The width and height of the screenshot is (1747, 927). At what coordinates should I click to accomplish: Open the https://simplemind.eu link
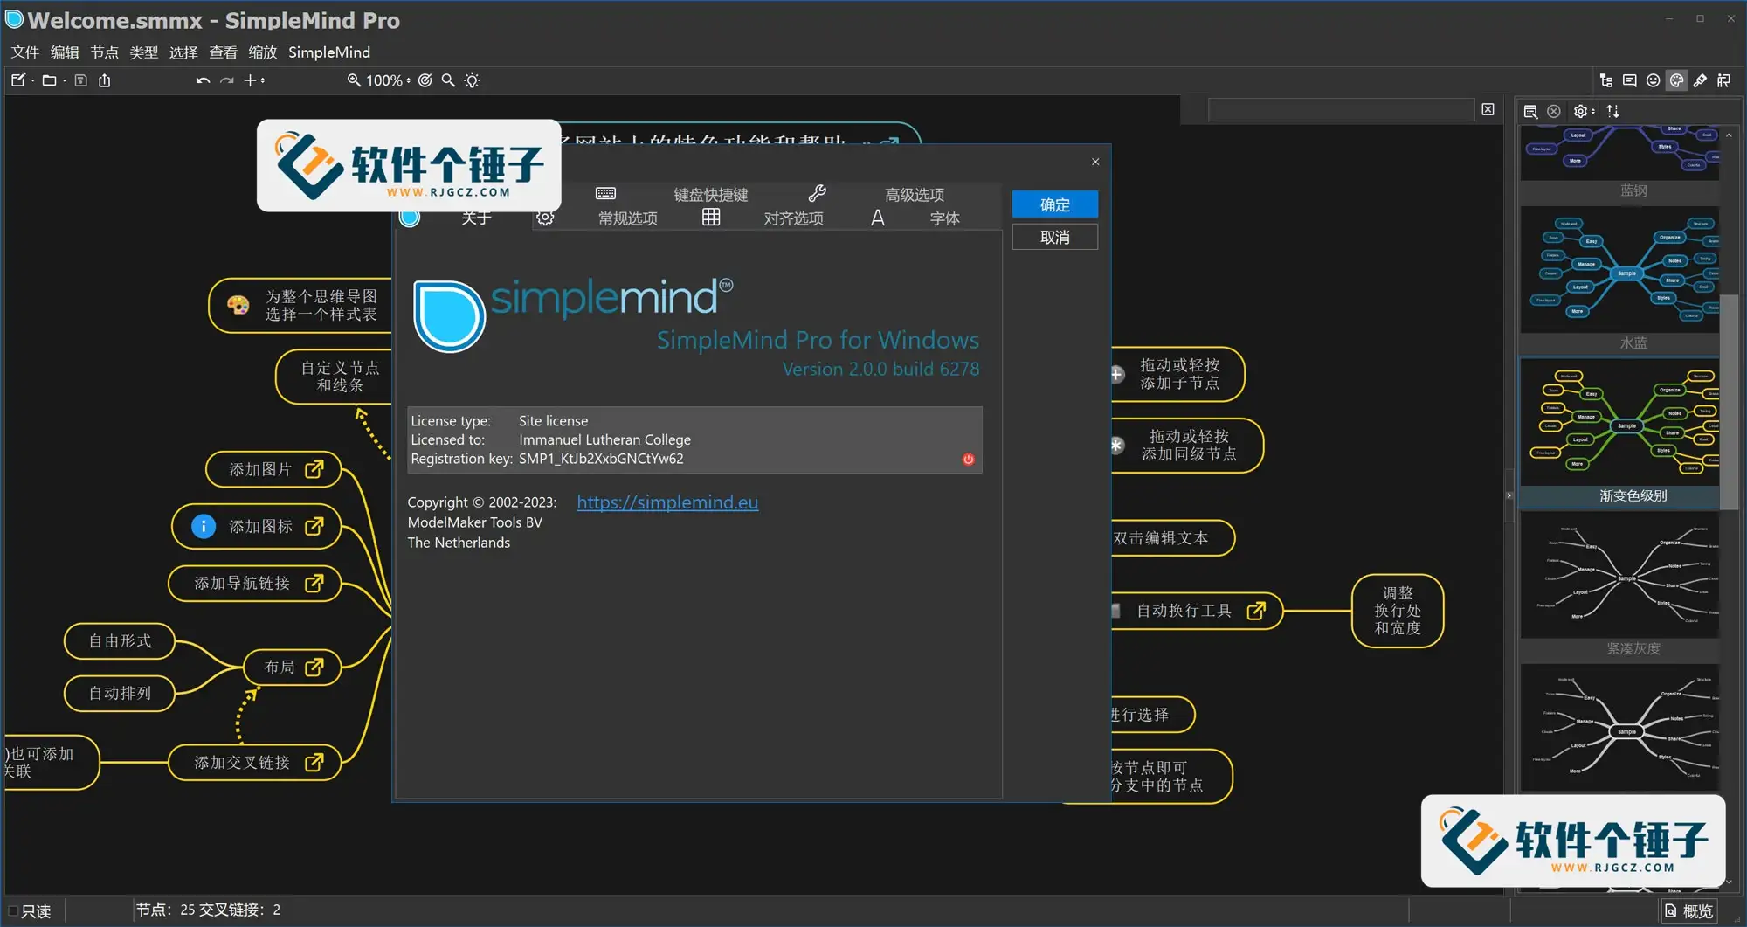point(667,502)
